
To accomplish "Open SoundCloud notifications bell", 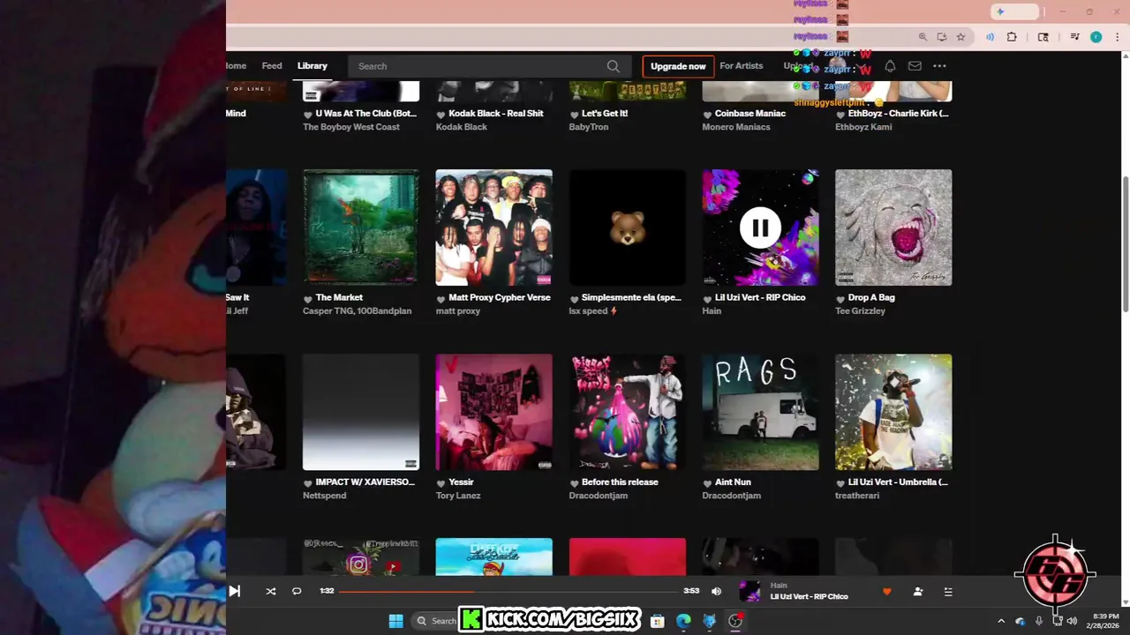I will [890, 66].
